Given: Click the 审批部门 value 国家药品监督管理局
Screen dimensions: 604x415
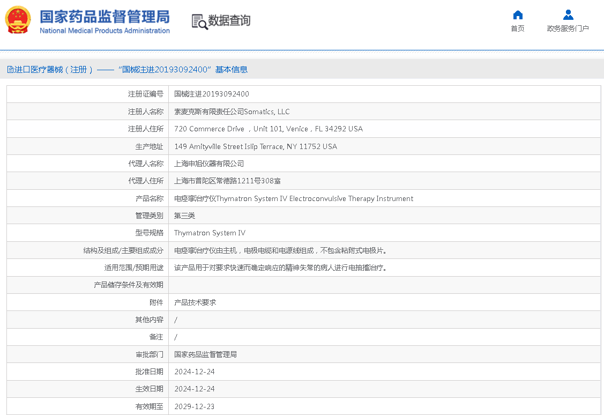Looking at the screenshot, I should (x=205, y=354).
